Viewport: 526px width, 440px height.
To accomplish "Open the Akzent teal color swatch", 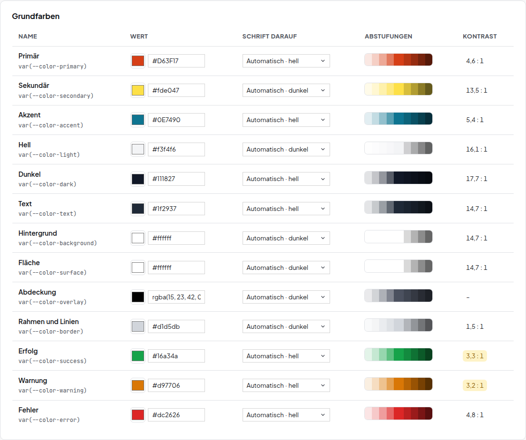I will point(138,120).
